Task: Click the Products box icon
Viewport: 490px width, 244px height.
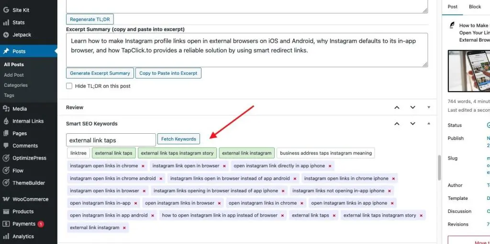Action: point(6,211)
